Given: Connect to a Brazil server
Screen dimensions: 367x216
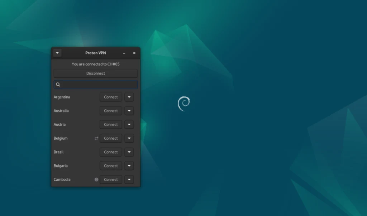Looking at the screenshot, I should coord(111,152).
